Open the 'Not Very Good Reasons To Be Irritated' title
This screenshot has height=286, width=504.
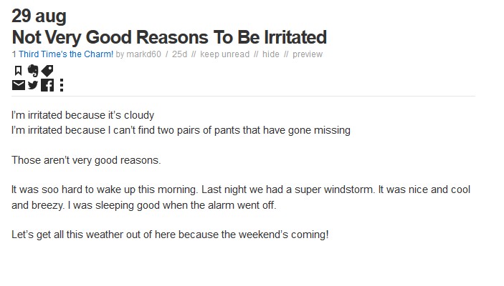tap(169, 37)
